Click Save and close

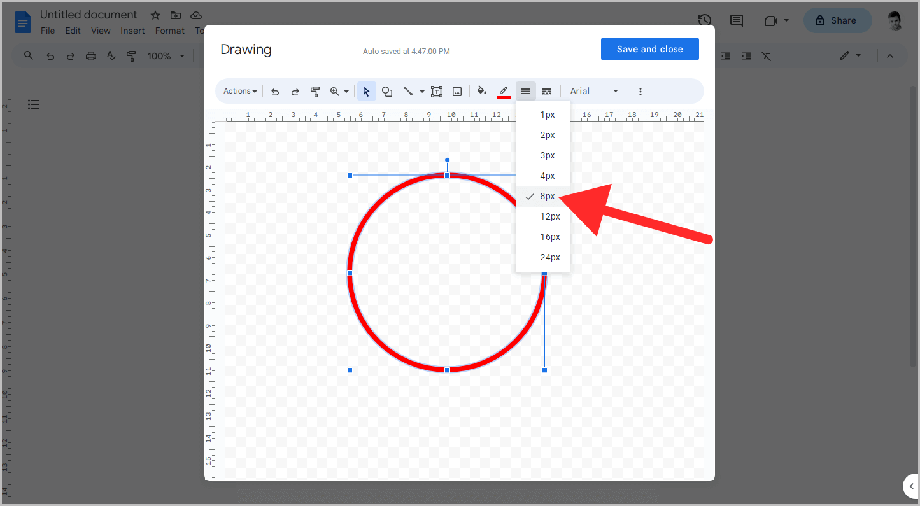[x=649, y=49]
